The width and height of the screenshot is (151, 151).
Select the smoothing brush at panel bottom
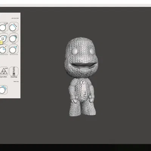[x=3, y=90]
